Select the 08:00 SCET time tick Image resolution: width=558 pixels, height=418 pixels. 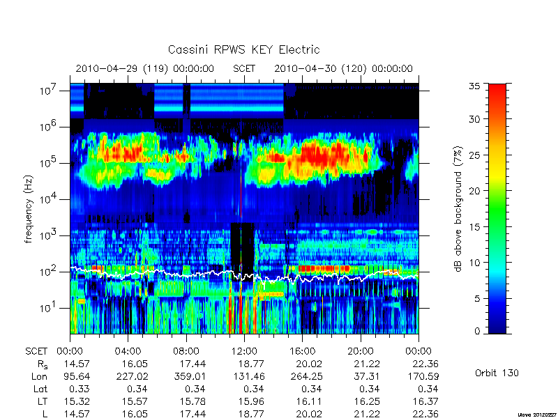(186, 352)
